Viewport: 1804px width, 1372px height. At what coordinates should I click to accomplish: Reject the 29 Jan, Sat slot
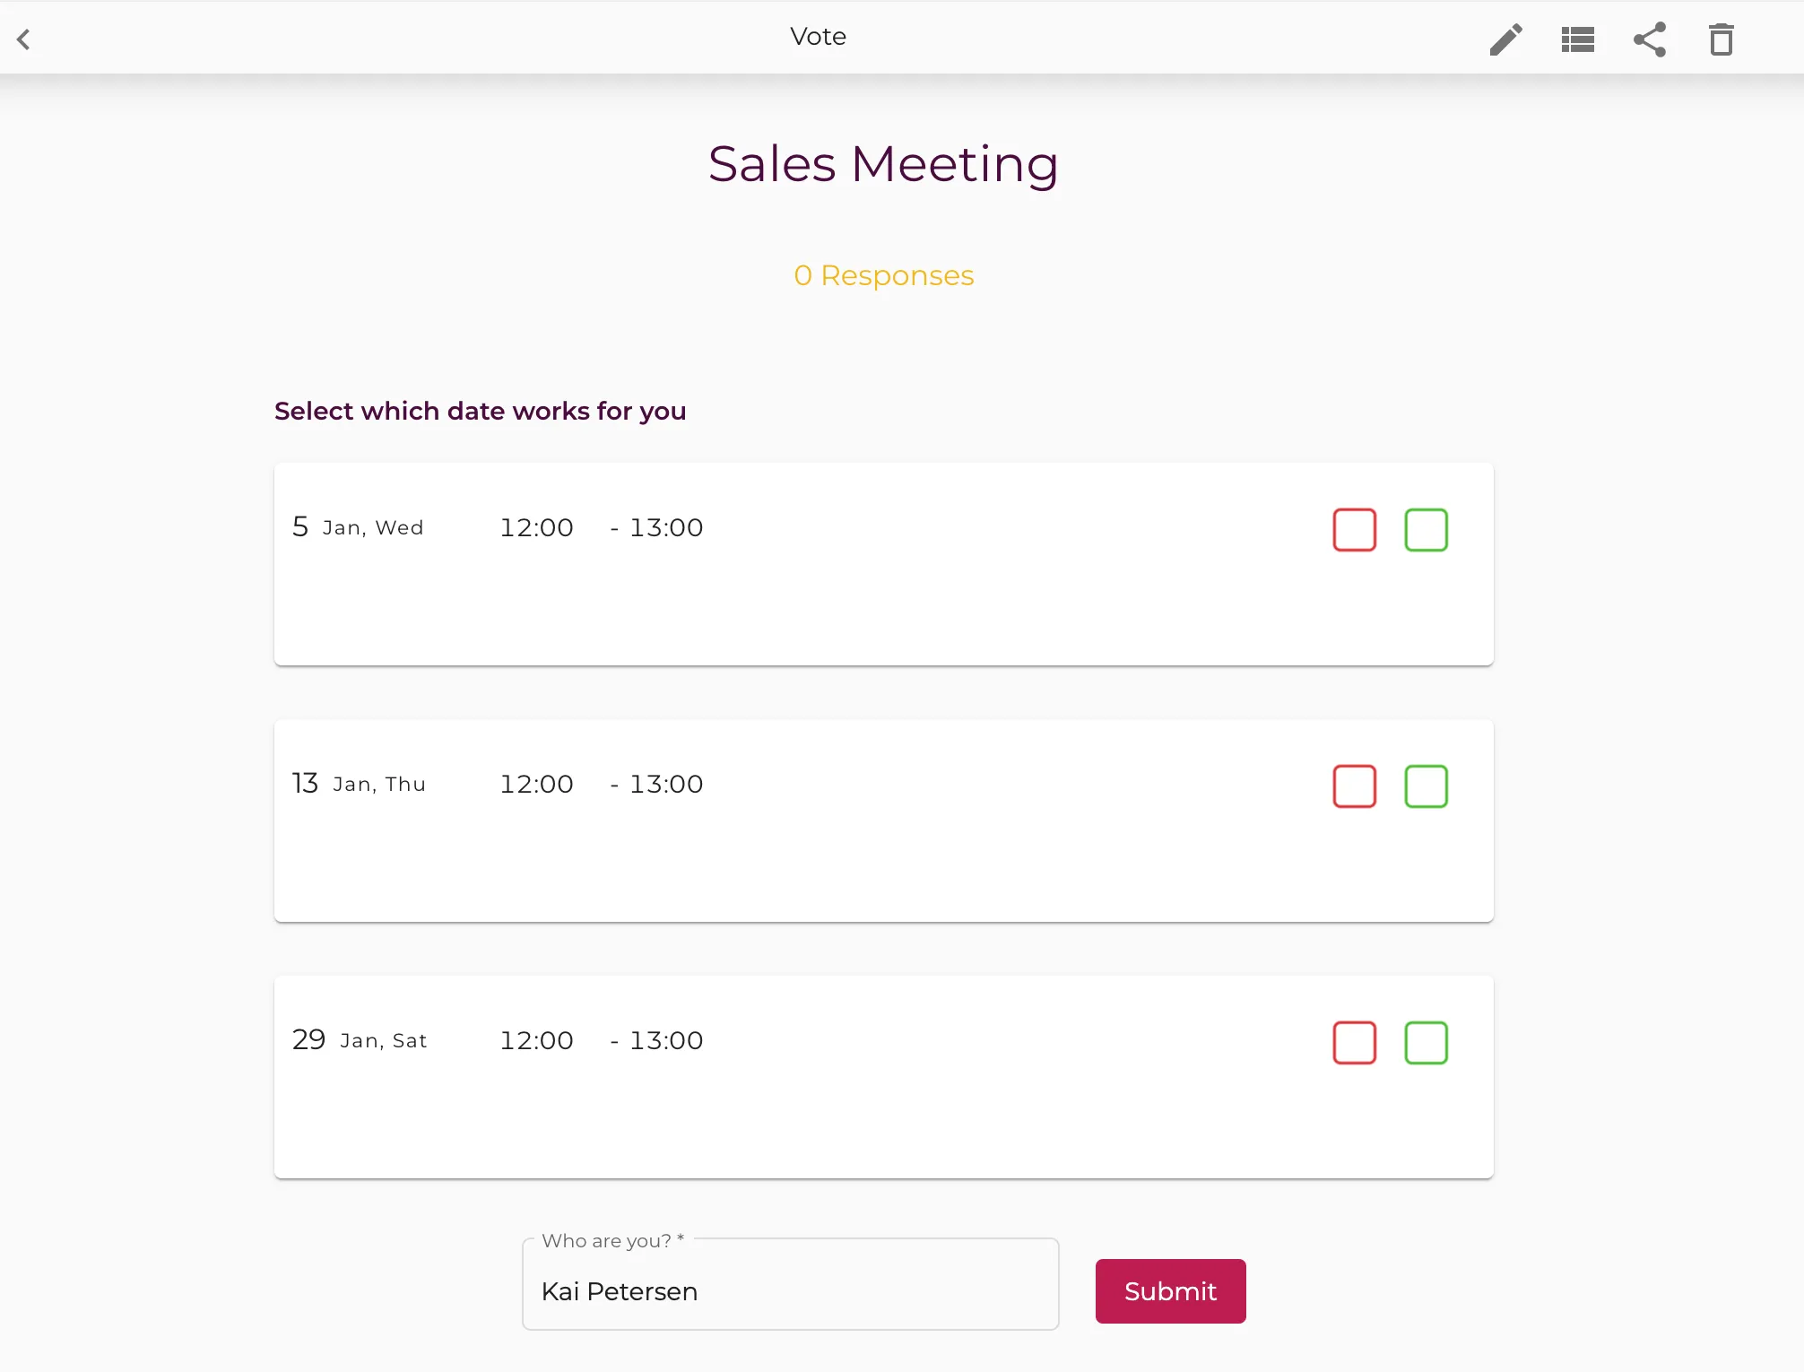click(1354, 1043)
